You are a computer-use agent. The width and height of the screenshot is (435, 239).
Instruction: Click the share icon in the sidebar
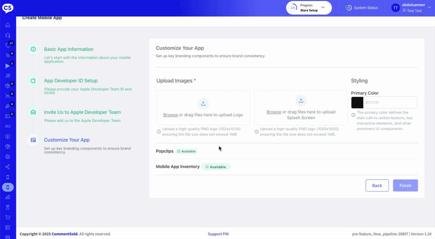(x=7, y=167)
